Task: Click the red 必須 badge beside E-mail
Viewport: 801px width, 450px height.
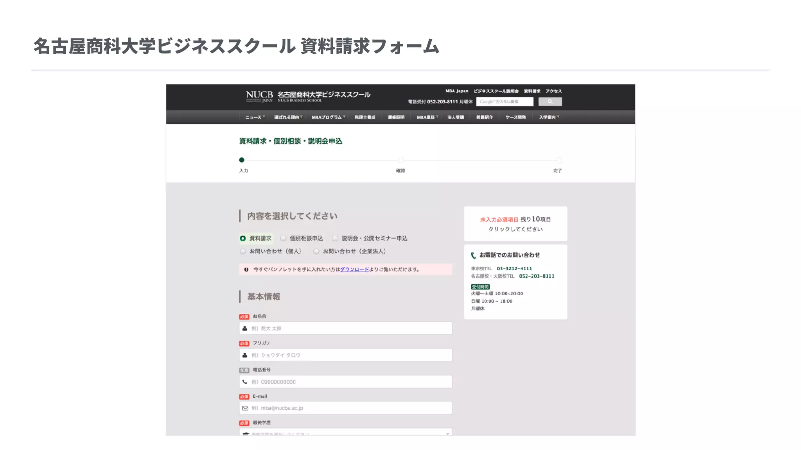Action: coord(244,396)
